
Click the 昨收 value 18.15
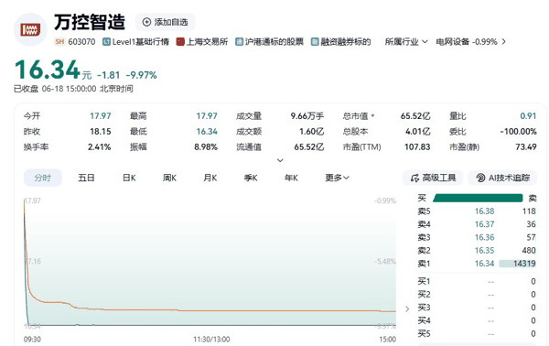[100, 131]
